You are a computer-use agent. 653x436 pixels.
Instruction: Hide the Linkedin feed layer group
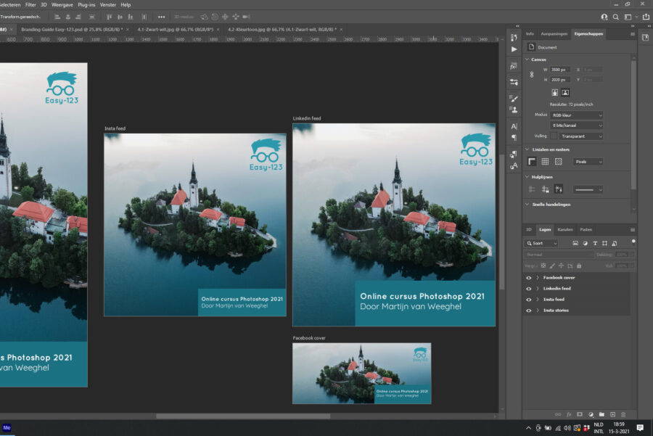point(528,289)
